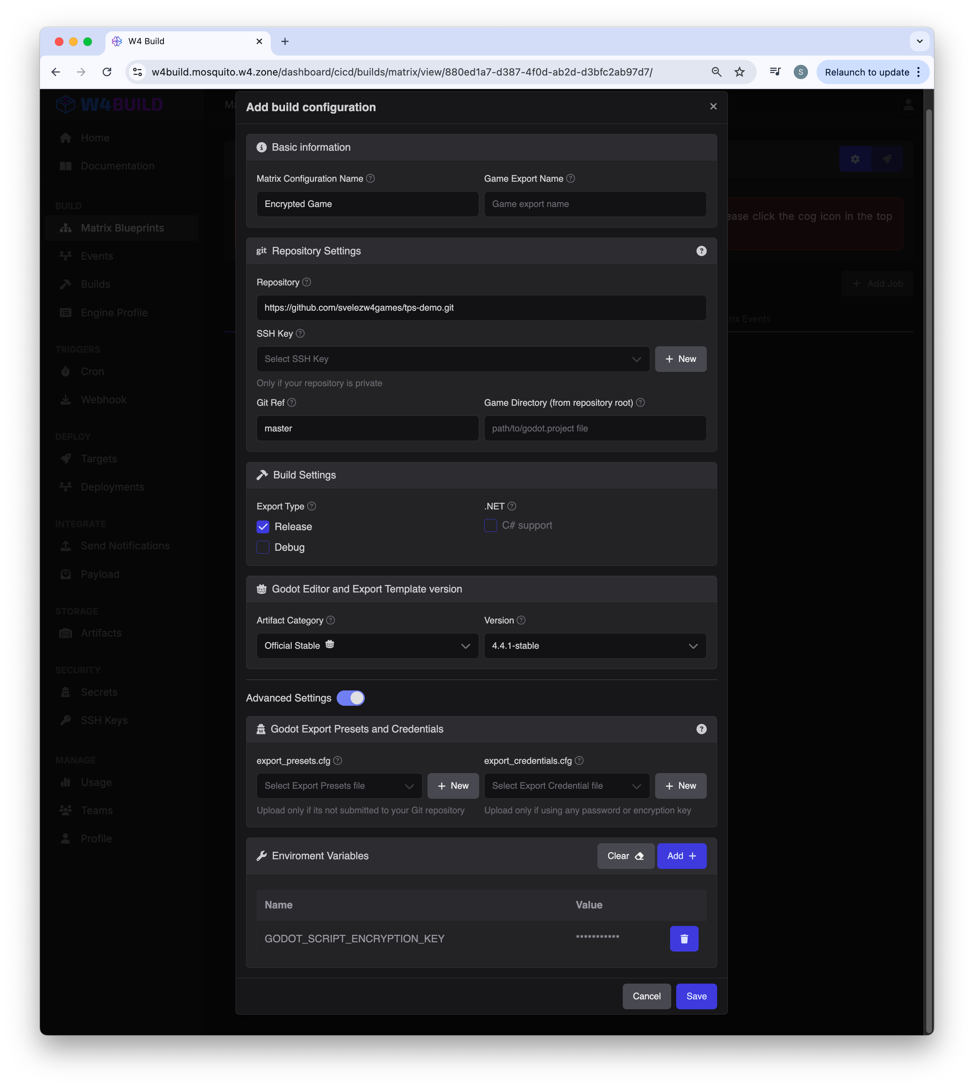Image resolution: width=974 pixels, height=1088 pixels.
Task: Click Relaunch to update button in Chrome
Action: [x=866, y=72]
